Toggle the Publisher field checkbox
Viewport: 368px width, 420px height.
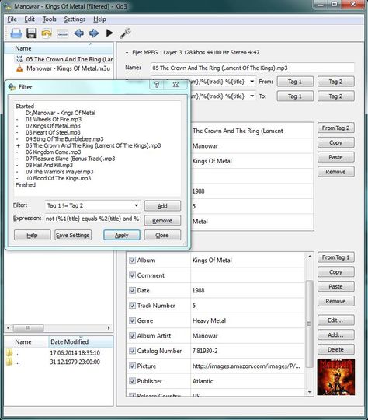click(x=132, y=380)
